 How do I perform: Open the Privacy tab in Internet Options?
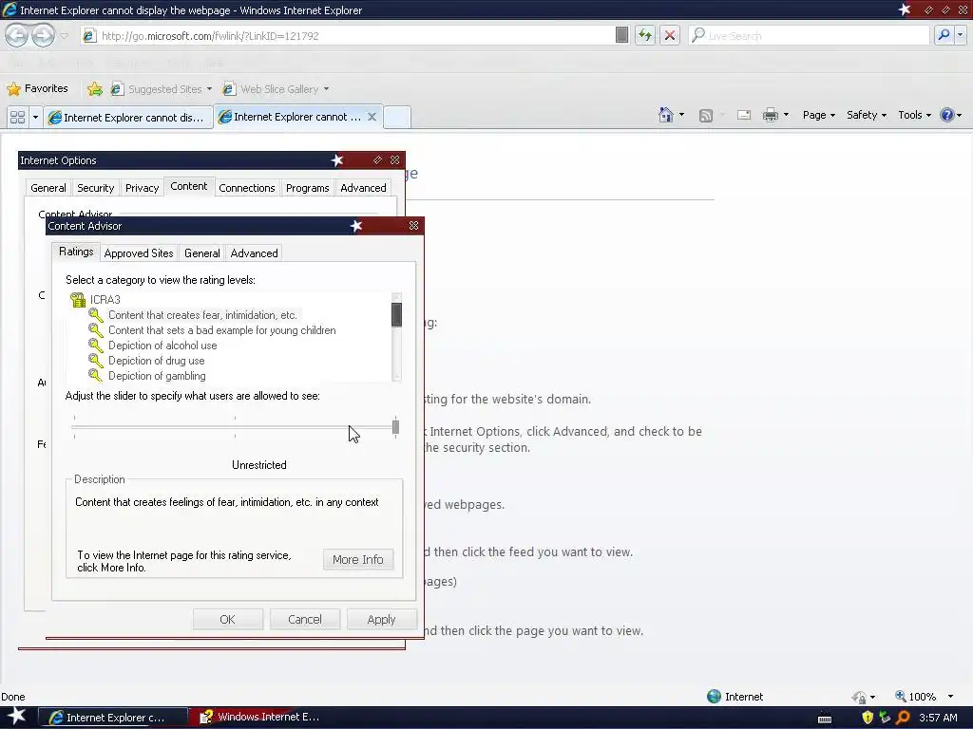click(x=143, y=188)
